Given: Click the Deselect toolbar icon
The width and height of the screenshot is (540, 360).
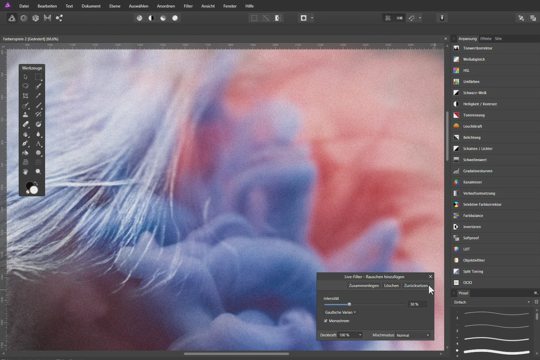Looking at the screenshot, I should pyautogui.click(x=266, y=18).
